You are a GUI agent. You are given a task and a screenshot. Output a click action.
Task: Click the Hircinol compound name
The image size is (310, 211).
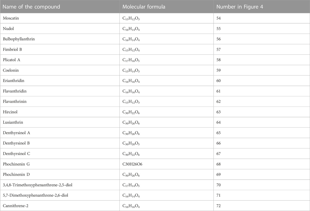[x=10, y=112]
